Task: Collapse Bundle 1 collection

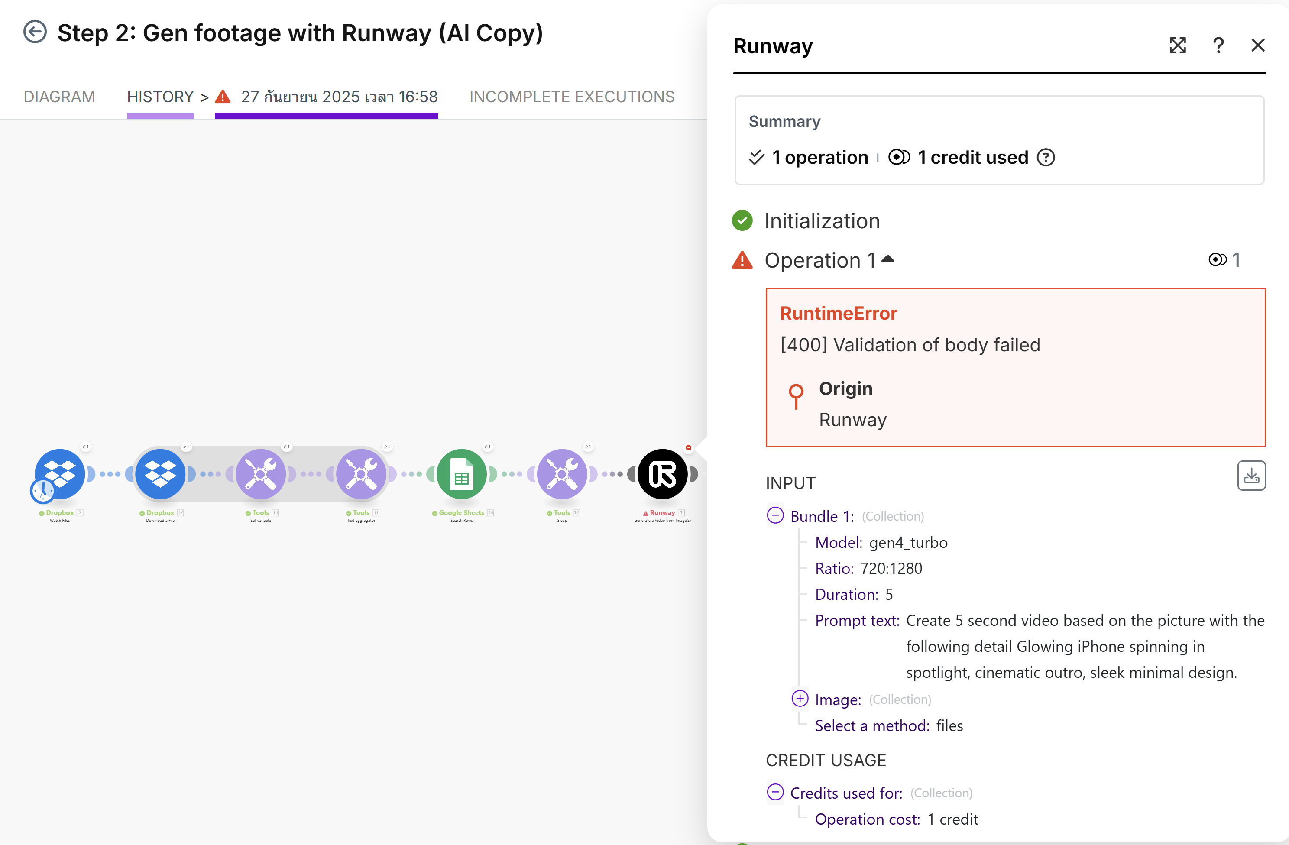Action: [x=775, y=515]
